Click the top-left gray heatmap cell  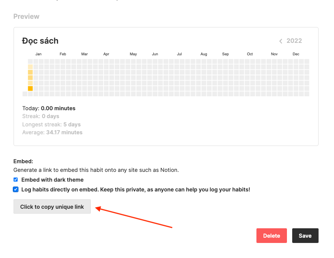click(x=30, y=61)
